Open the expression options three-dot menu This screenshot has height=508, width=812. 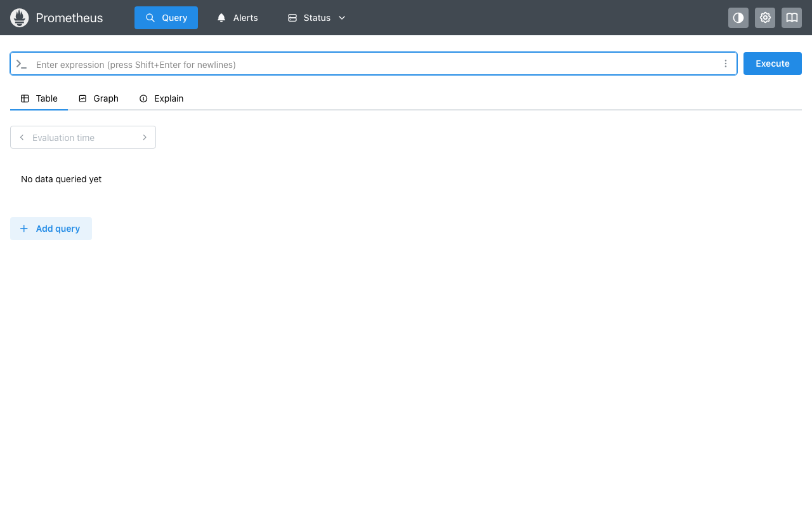[726, 63]
